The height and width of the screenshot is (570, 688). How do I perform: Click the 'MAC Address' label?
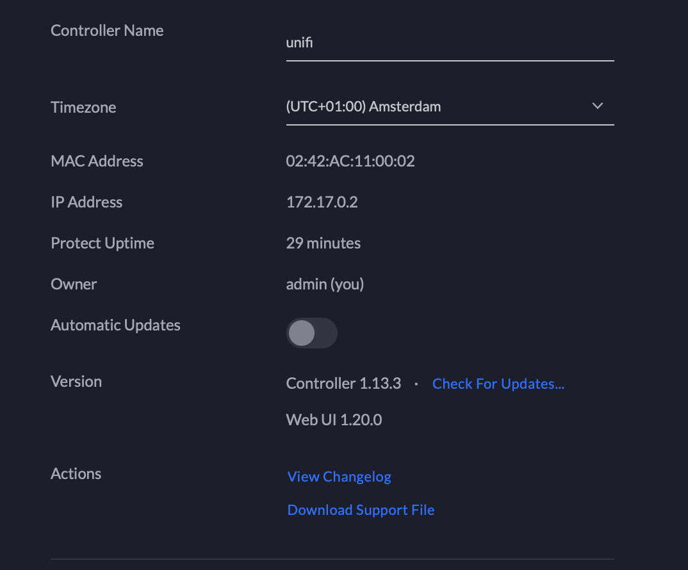tap(97, 161)
